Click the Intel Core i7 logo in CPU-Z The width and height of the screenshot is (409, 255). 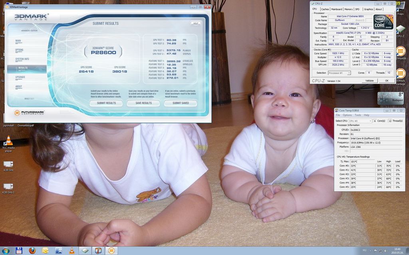[x=383, y=22]
